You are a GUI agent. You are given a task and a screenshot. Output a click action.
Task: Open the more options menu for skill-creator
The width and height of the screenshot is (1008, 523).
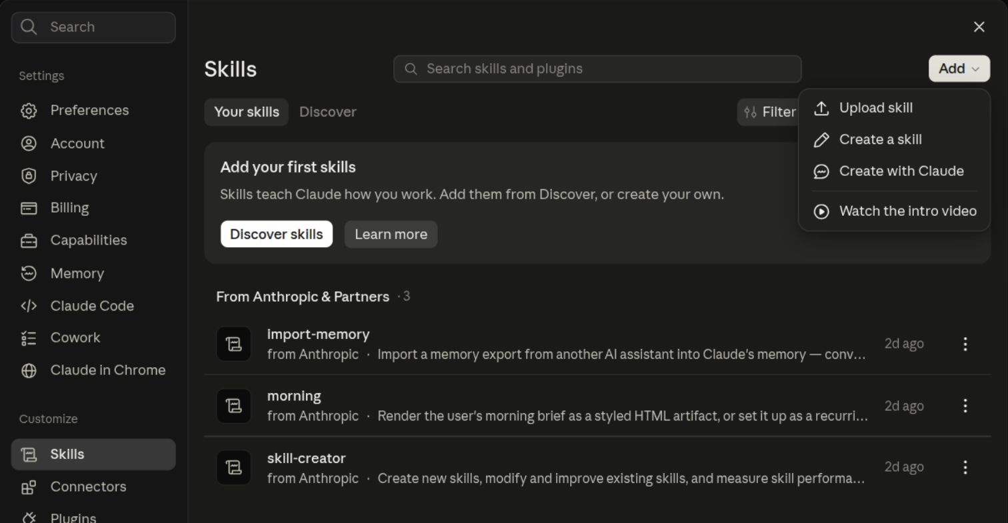[965, 468]
